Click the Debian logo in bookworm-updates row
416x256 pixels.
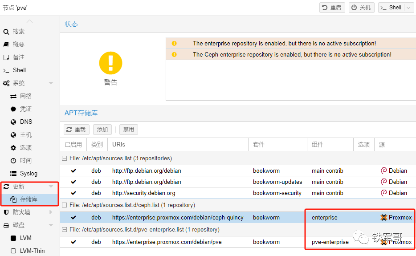click(x=383, y=182)
